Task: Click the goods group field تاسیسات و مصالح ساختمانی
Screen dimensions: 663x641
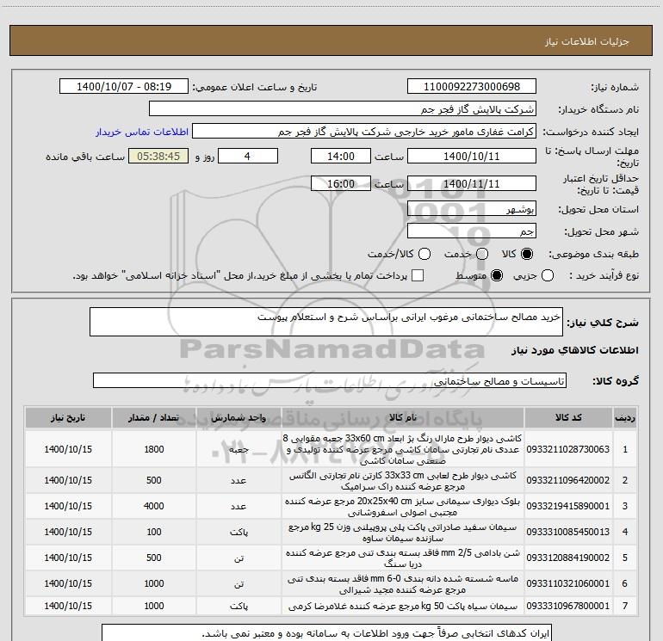Action: click(x=330, y=380)
